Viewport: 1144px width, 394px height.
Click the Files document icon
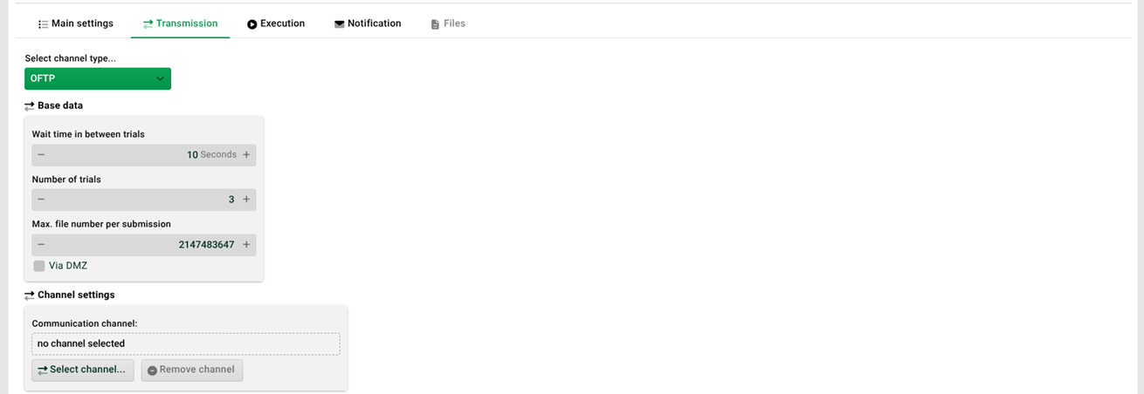435,24
